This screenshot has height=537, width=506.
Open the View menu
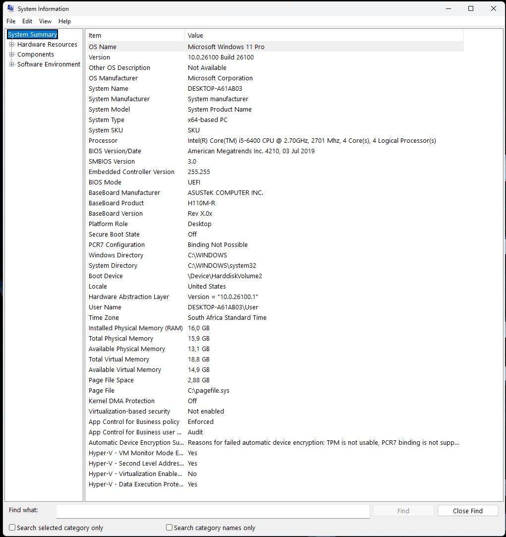[x=45, y=21]
